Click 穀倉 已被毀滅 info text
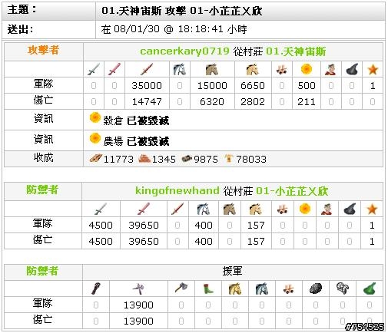 point(136,120)
